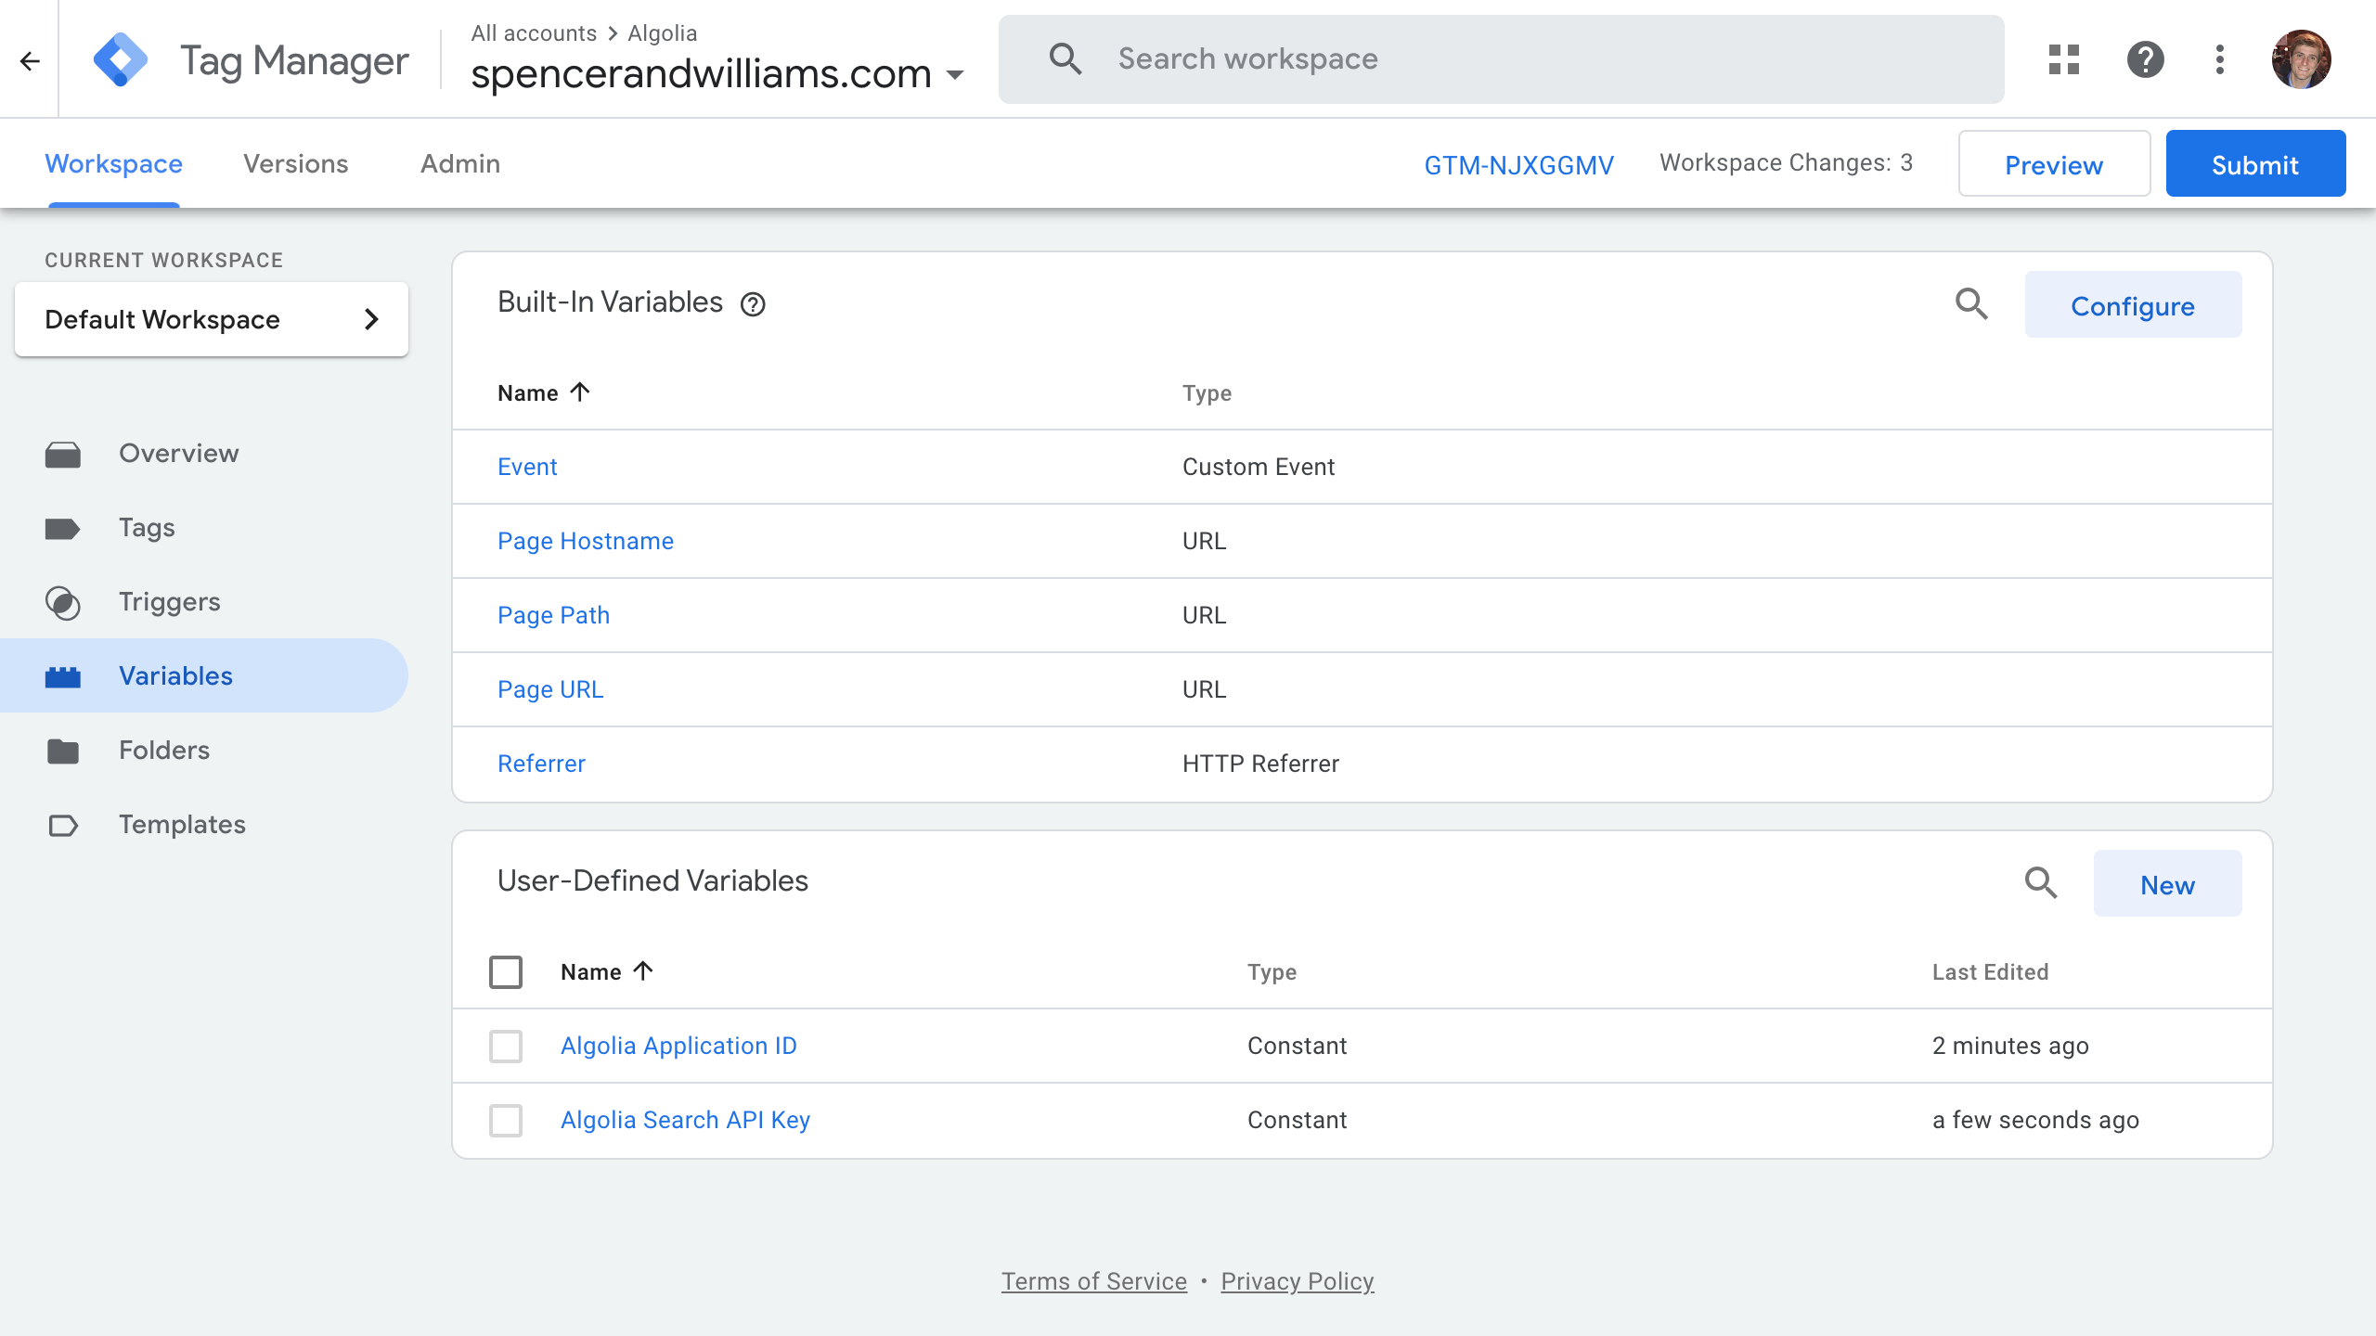Click the search icon in User-Defined Variables

[2042, 882]
